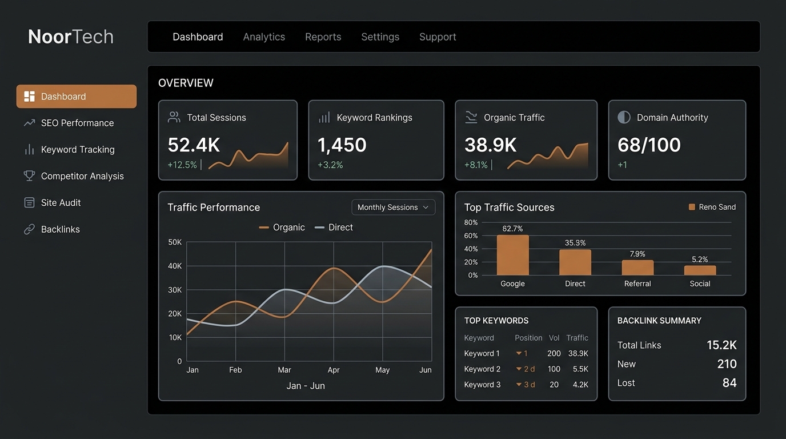Click the Domain Authority half-circle icon
This screenshot has width=786, height=439.
[x=624, y=117]
